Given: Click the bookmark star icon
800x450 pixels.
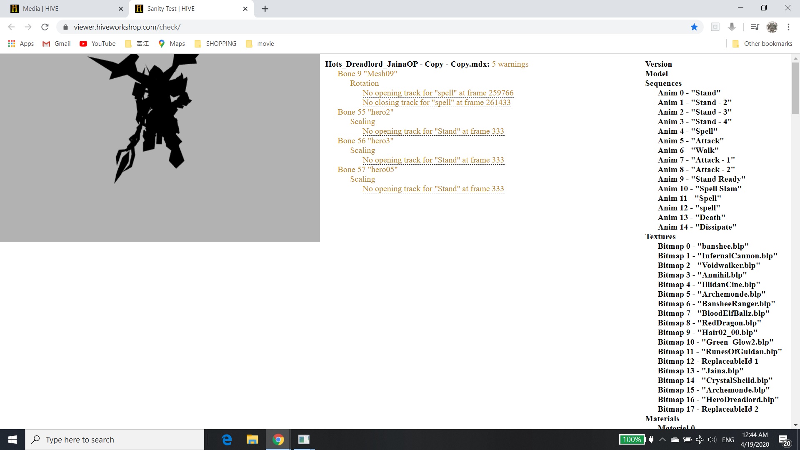Looking at the screenshot, I should [694, 27].
